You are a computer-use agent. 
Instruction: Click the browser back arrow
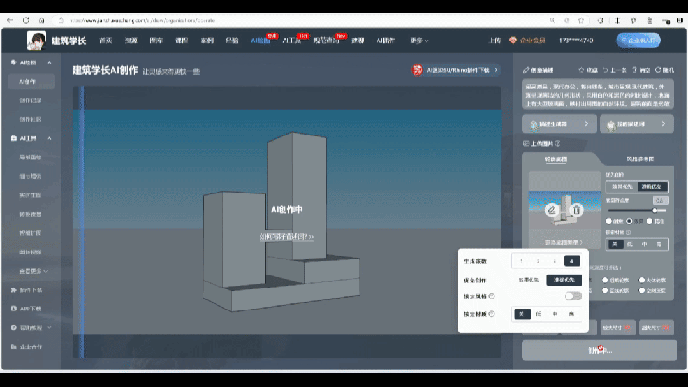coord(10,20)
